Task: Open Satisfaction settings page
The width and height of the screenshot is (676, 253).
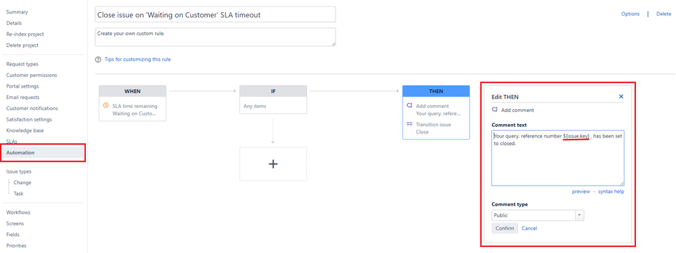Action: [29, 120]
